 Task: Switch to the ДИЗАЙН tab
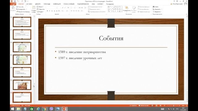tap(38, 4)
